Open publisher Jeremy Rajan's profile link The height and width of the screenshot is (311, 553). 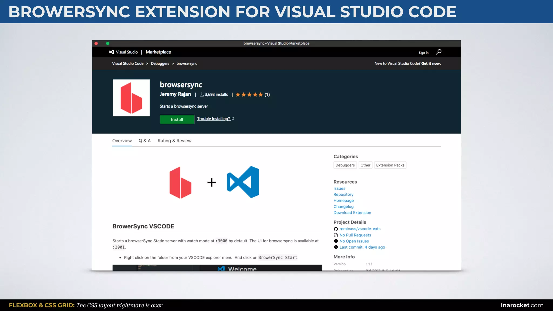175,94
